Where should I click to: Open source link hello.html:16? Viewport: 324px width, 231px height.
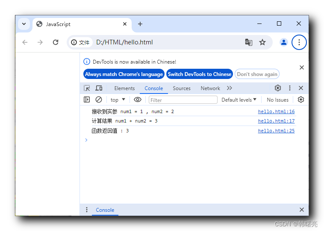[276, 111]
